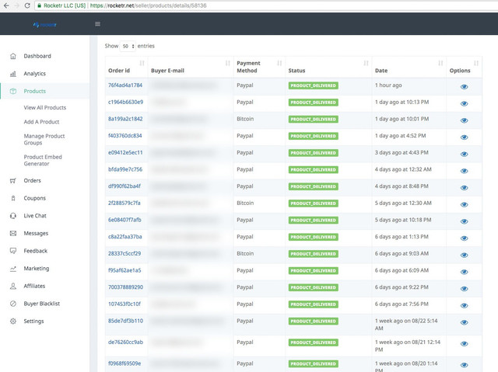Click the Live Chat bubble icon

12,216
